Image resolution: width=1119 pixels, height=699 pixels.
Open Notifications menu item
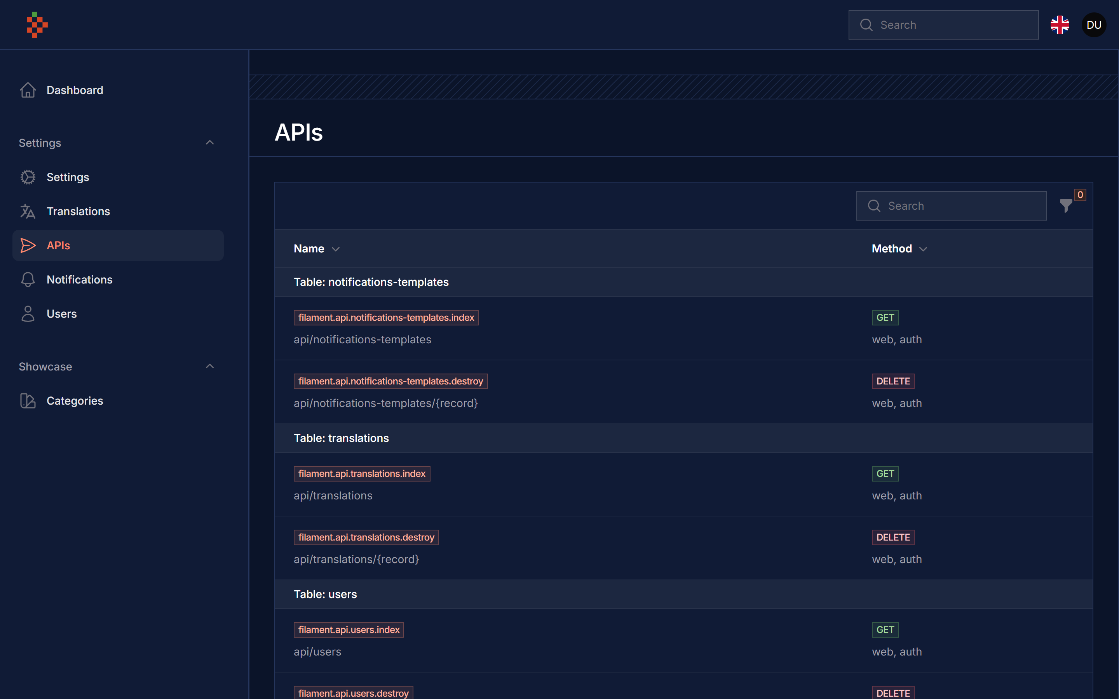(x=118, y=280)
